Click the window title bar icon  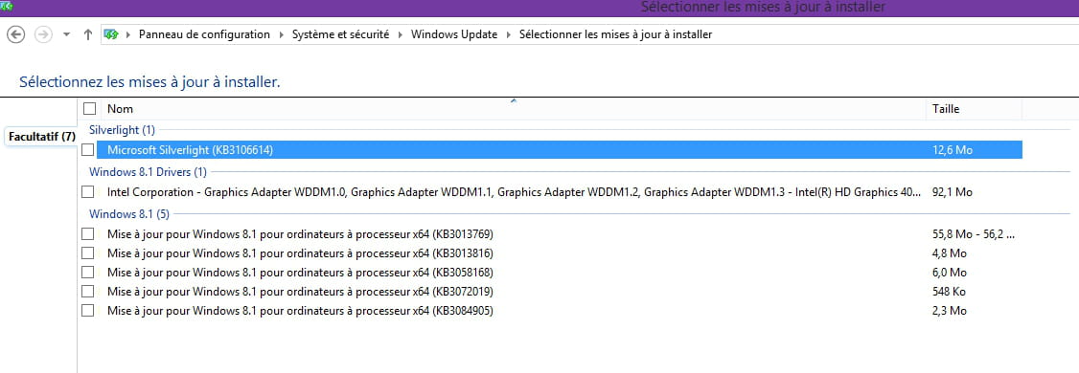pyautogui.click(x=8, y=6)
